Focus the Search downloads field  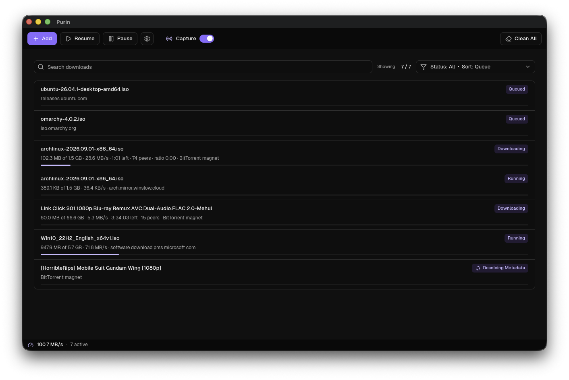203,67
